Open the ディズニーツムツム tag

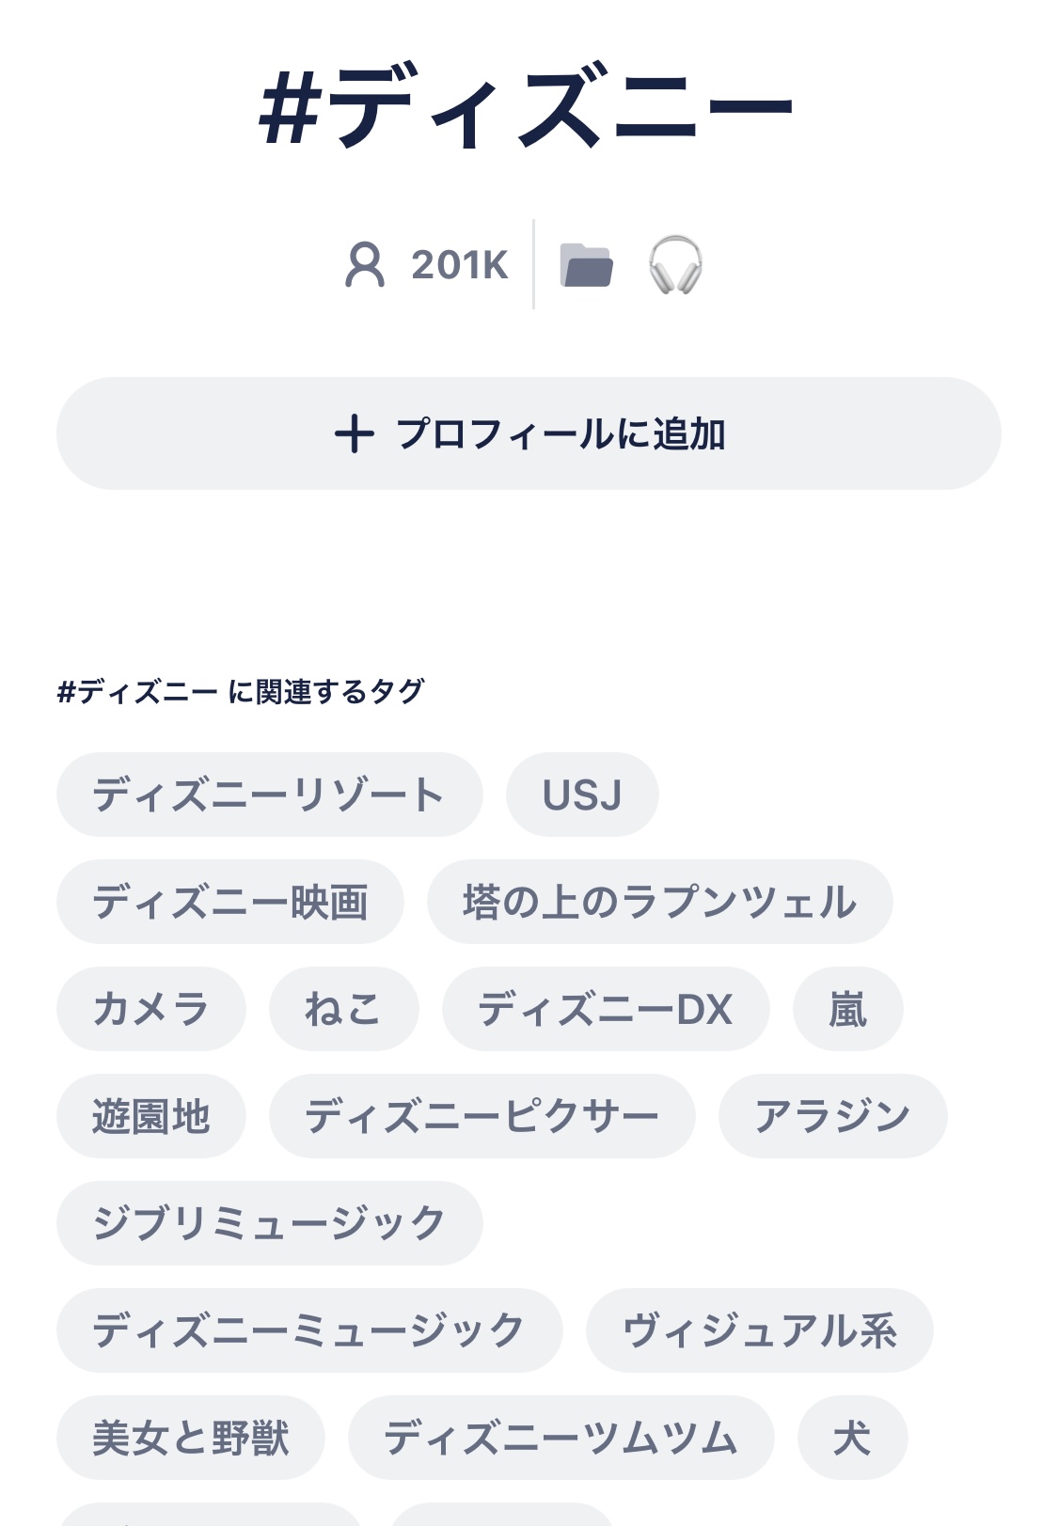coord(561,1438)
